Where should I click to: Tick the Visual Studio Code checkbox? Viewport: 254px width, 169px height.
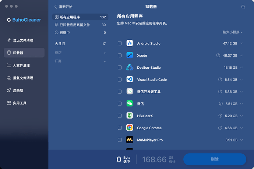click(x=120, y=80)
